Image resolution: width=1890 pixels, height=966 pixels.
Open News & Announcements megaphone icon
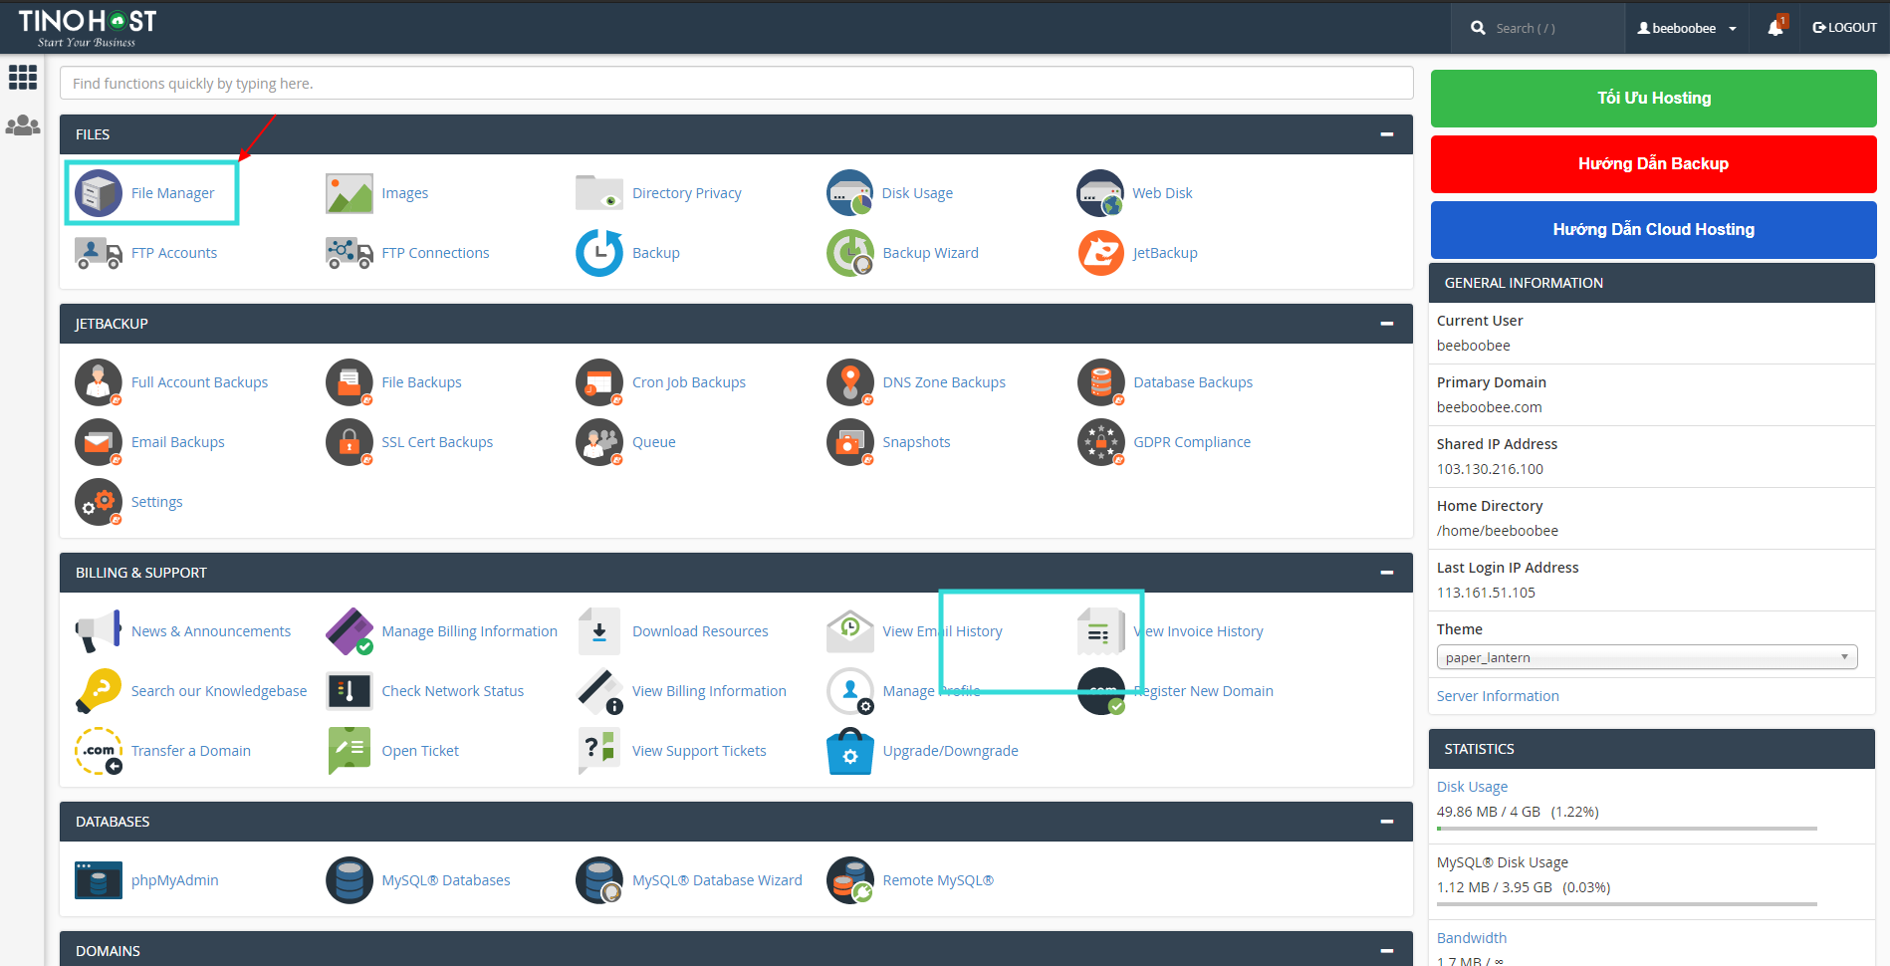click(x=99, y=631)
